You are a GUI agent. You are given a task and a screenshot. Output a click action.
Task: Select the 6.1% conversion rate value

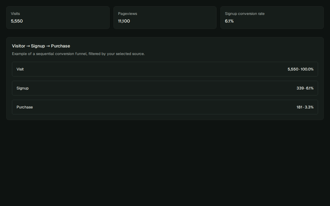pyautogui.click(x=229, y=21)
